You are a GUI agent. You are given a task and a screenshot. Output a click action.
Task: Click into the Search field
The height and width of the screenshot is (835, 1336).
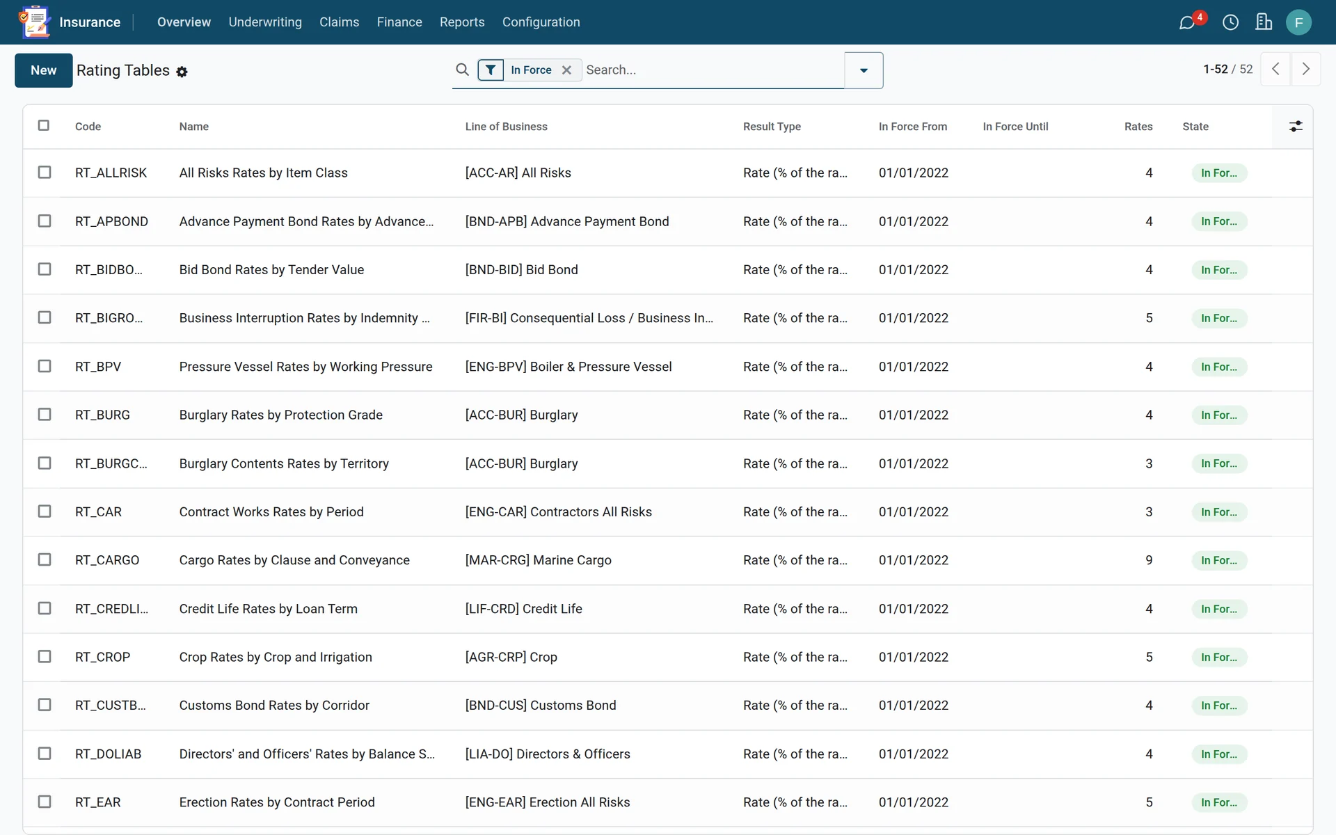[x=713, y=70]
